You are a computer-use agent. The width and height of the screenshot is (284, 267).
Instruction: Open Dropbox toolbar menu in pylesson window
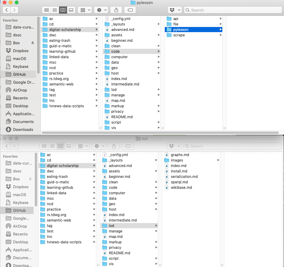[x=175, y=10]
